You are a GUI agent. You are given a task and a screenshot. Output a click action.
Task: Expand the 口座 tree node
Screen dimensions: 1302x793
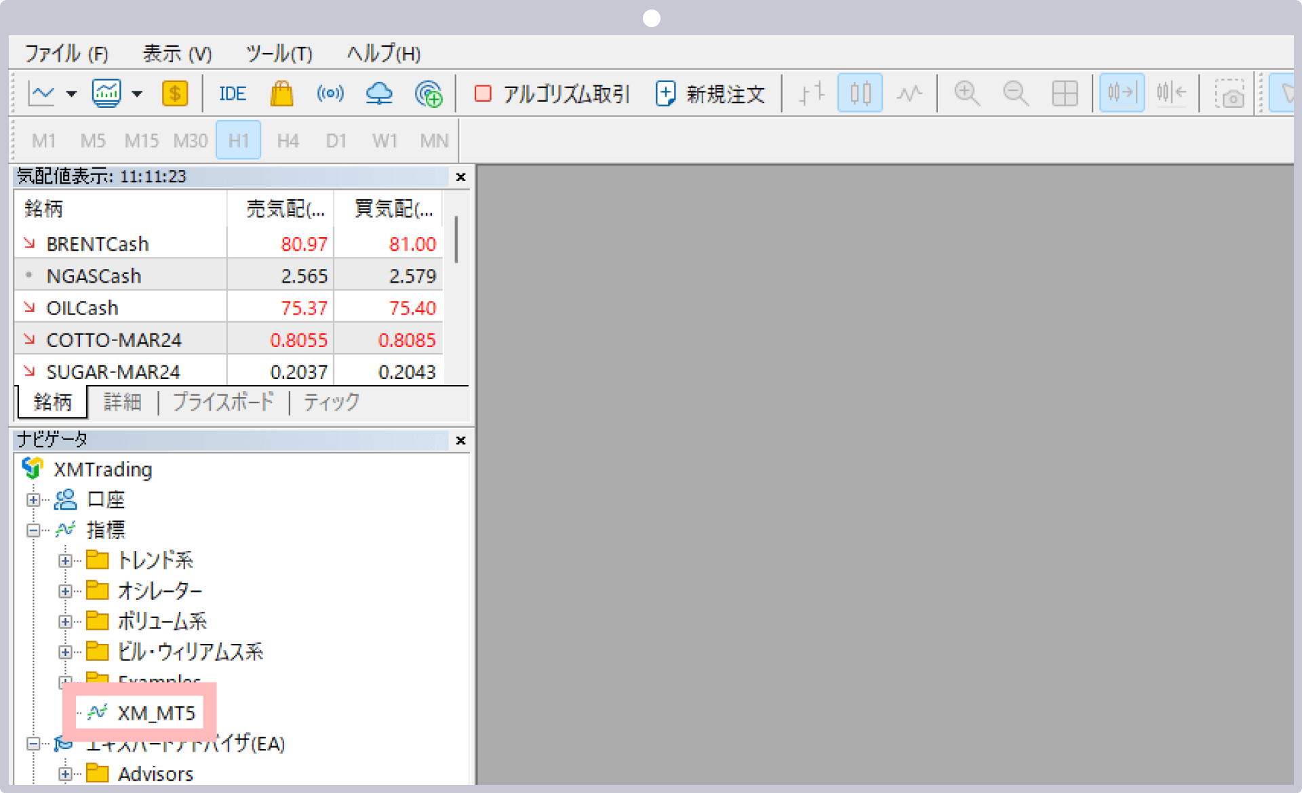tap(33, 500)
